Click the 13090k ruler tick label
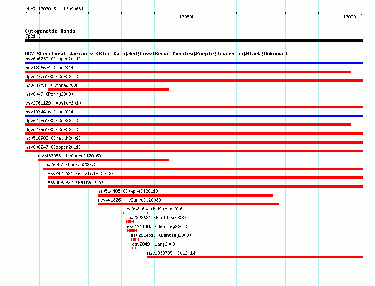375x286 pixels. pyautogui.click(x=351, y=17)
